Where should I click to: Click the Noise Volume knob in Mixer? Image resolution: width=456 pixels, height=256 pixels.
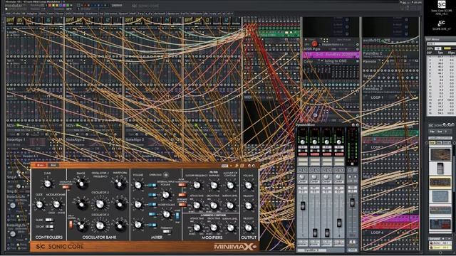point(166,215)
